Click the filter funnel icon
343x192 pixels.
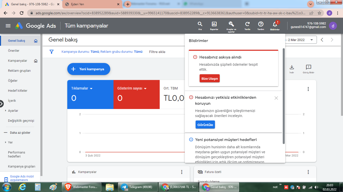point(51,52)
